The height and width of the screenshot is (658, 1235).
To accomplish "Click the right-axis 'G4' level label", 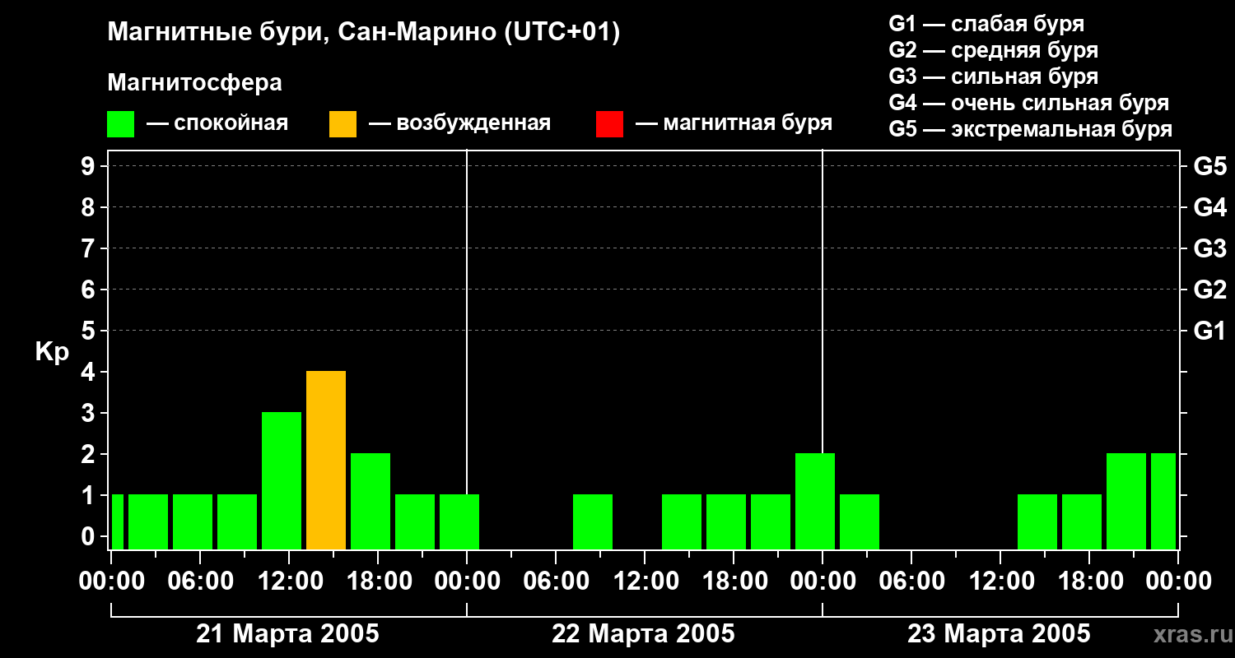I will tap(1209, 207).
